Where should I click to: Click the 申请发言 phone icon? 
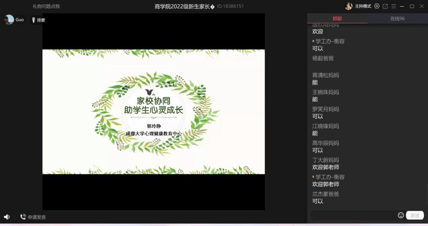point(23,217)
